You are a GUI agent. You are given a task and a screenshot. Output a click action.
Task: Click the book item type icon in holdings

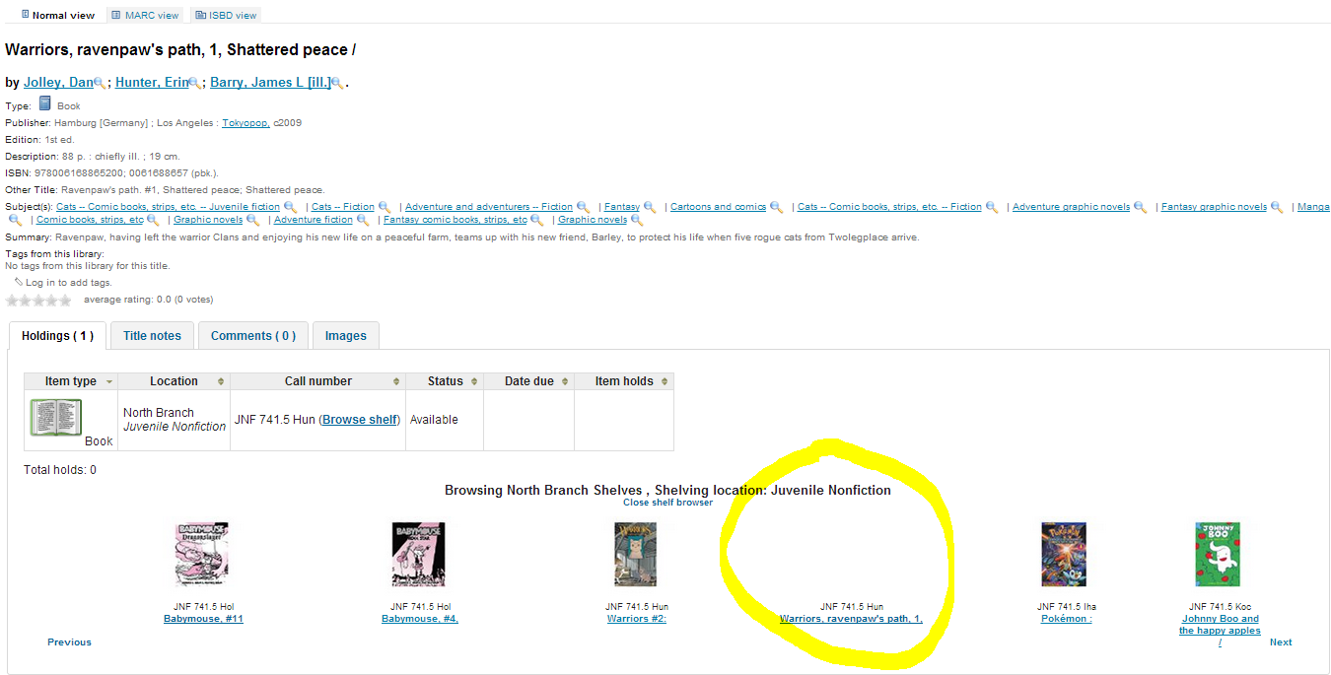coord(56,418)
